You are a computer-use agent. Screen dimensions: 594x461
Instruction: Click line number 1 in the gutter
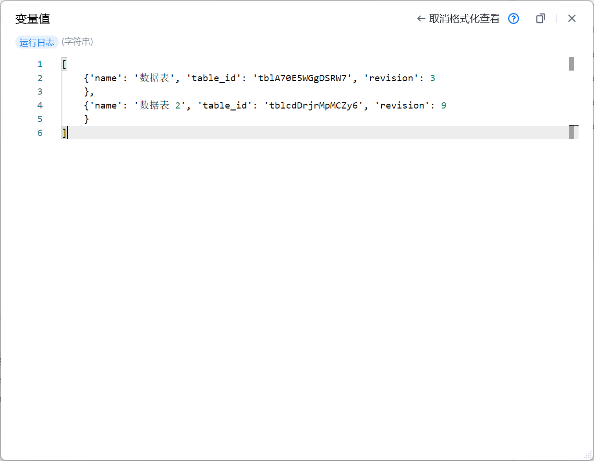[x=40, y=64]
